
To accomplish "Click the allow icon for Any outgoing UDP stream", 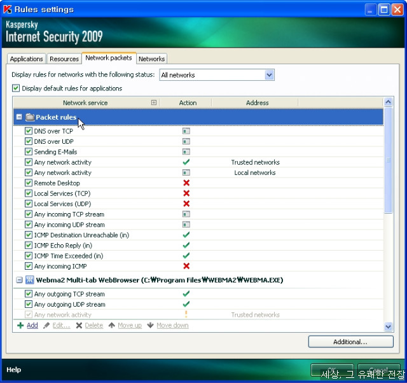I will tap(186, 304).
